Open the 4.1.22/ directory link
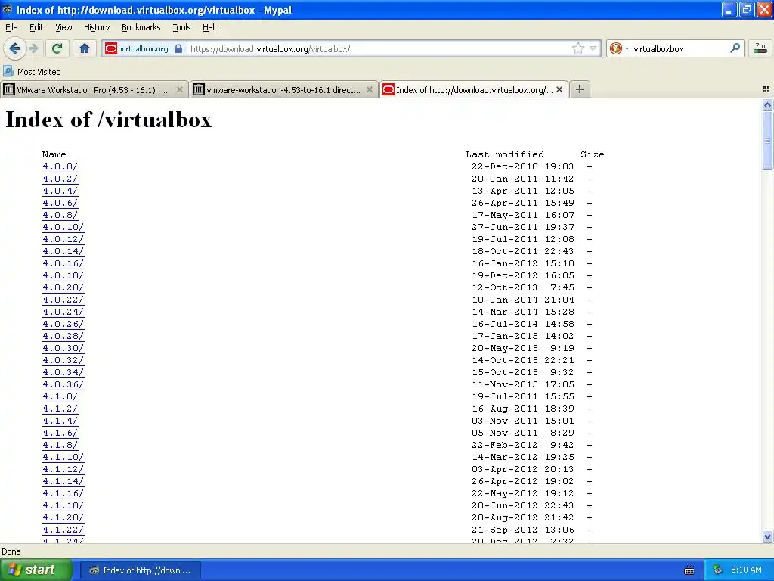Screen dimensions: 774x581 (x=63, y=530)
